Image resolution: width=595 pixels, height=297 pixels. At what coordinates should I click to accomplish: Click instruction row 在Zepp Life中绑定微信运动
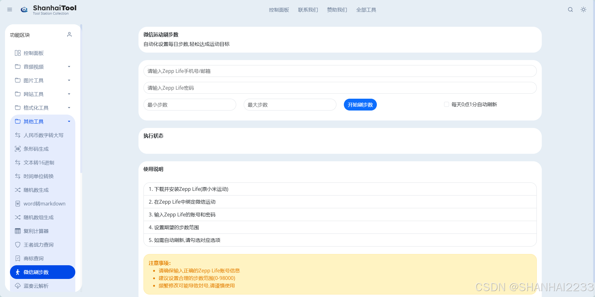pos(340,202)
